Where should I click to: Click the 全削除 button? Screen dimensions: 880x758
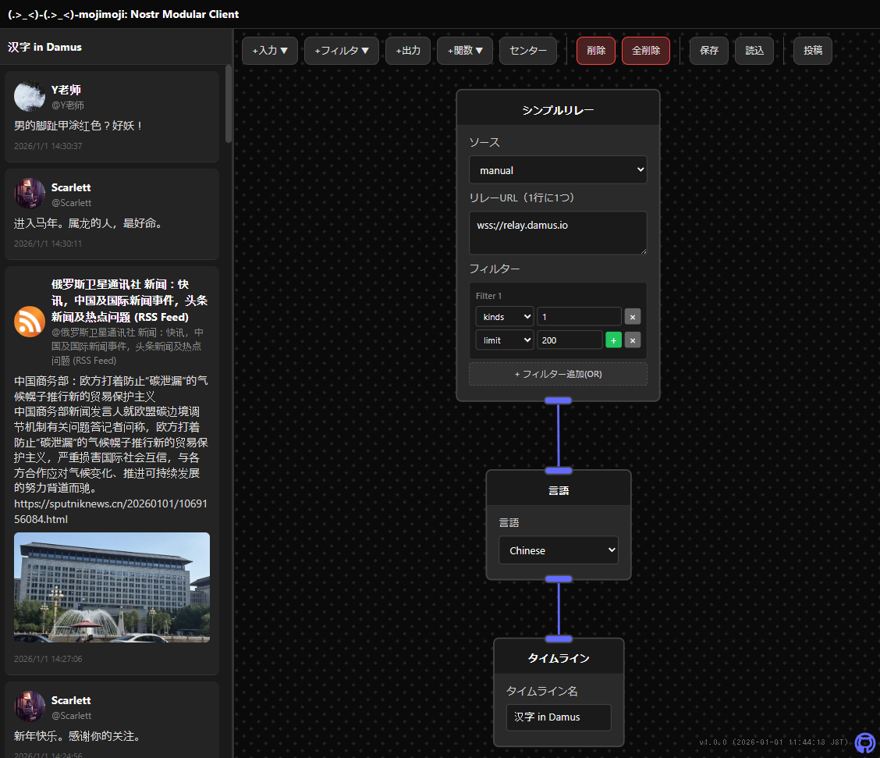(x=646, y=51)
